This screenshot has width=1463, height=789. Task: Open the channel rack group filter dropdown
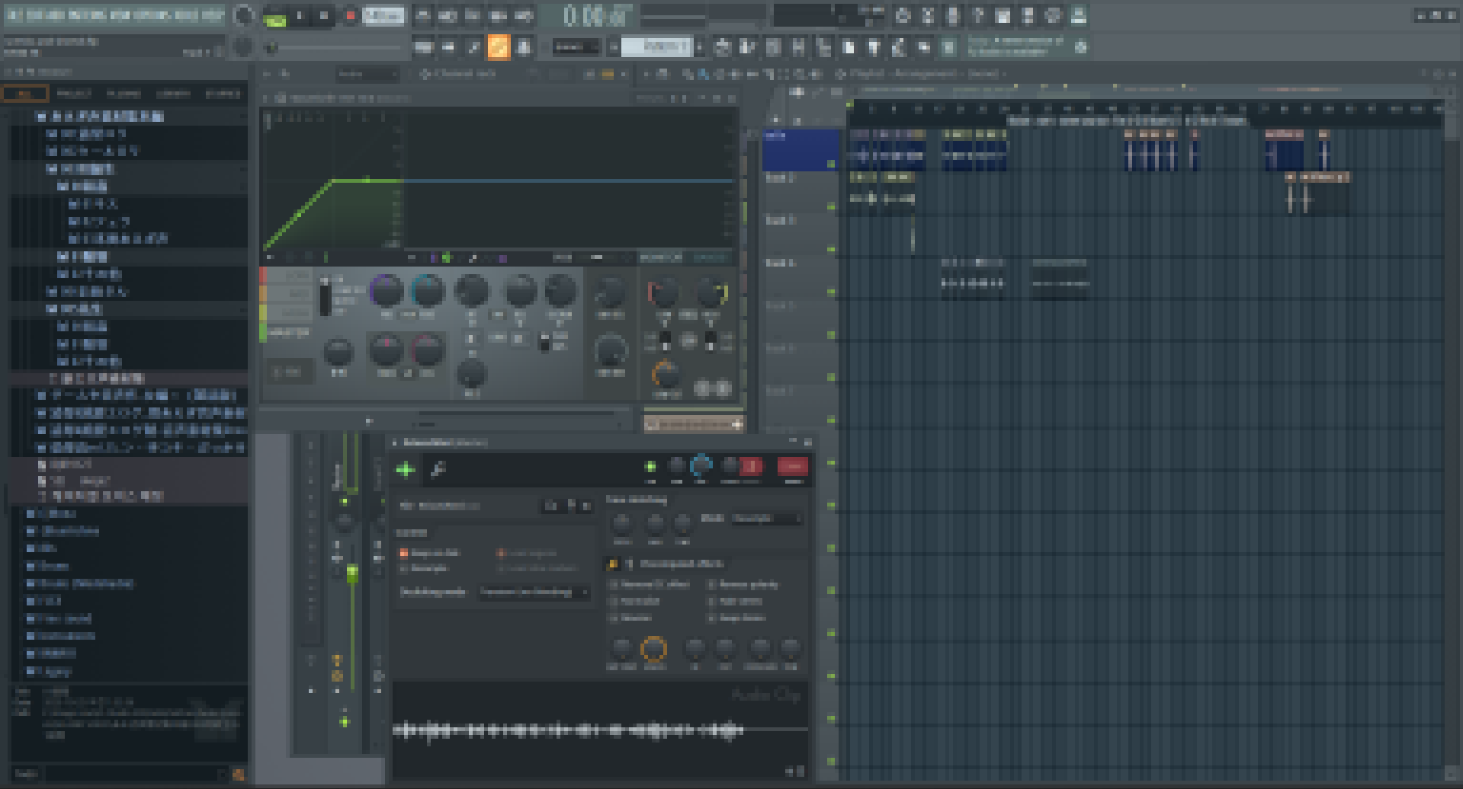pos(367,74)
